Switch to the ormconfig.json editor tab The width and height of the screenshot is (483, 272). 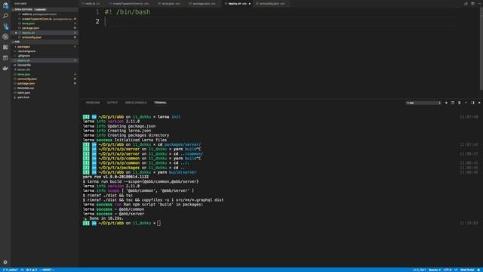click(272, 4)
